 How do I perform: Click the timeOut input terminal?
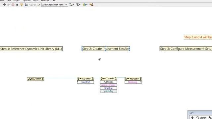point(108,88)
